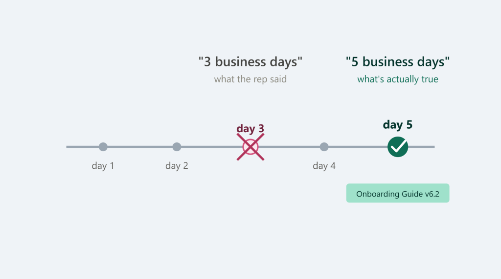Click the "day 4" text label
The height and width of the screenshot is (279, 501).
tap(324, 166)
